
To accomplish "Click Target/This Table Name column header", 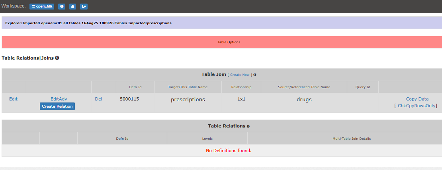I will (188, 87).
